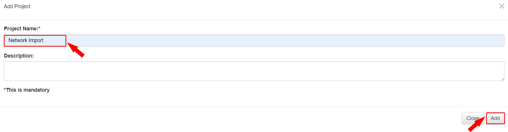Click the asterisk after Project Name

(x=39, y=28)
